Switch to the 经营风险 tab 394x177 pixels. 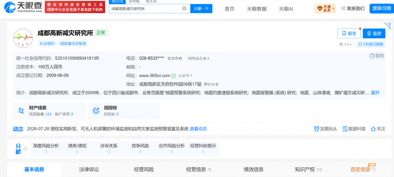(144, 170)
